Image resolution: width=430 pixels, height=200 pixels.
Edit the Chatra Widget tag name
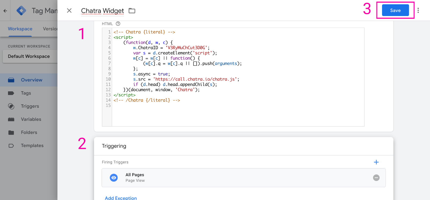click(x=102, y=11)
